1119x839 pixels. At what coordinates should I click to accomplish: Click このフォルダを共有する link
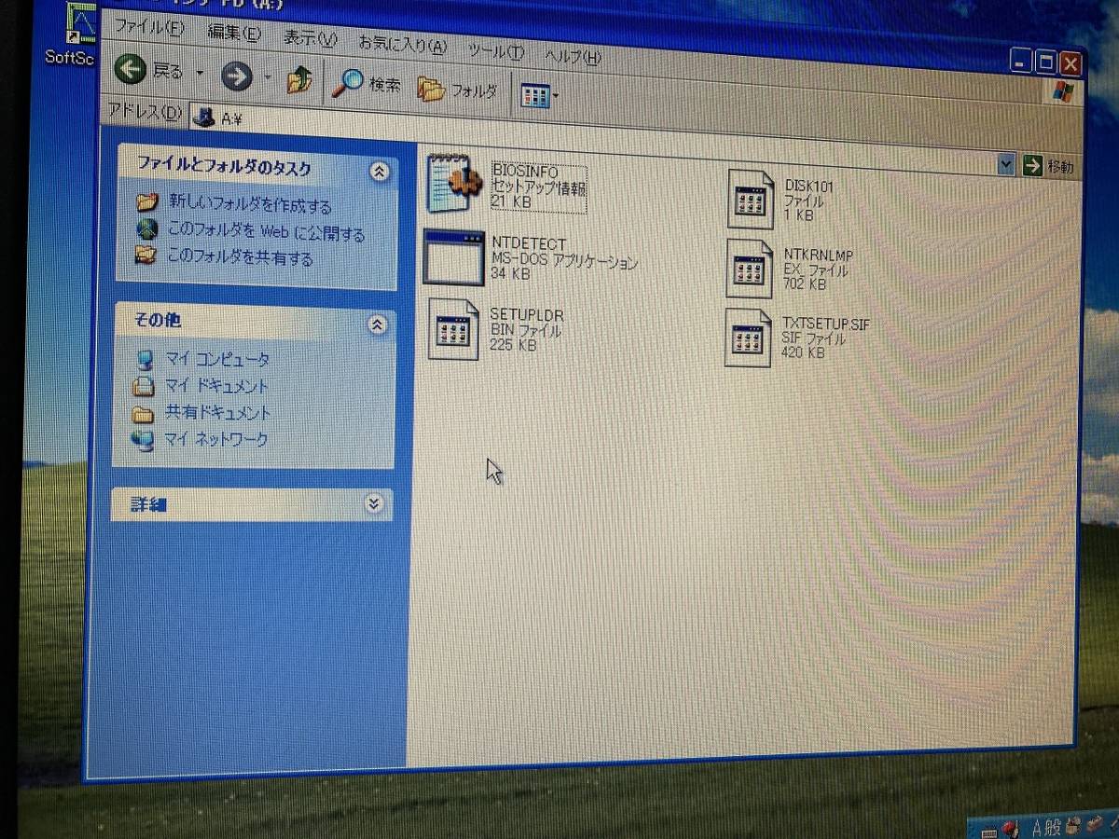tap(240, 258)
